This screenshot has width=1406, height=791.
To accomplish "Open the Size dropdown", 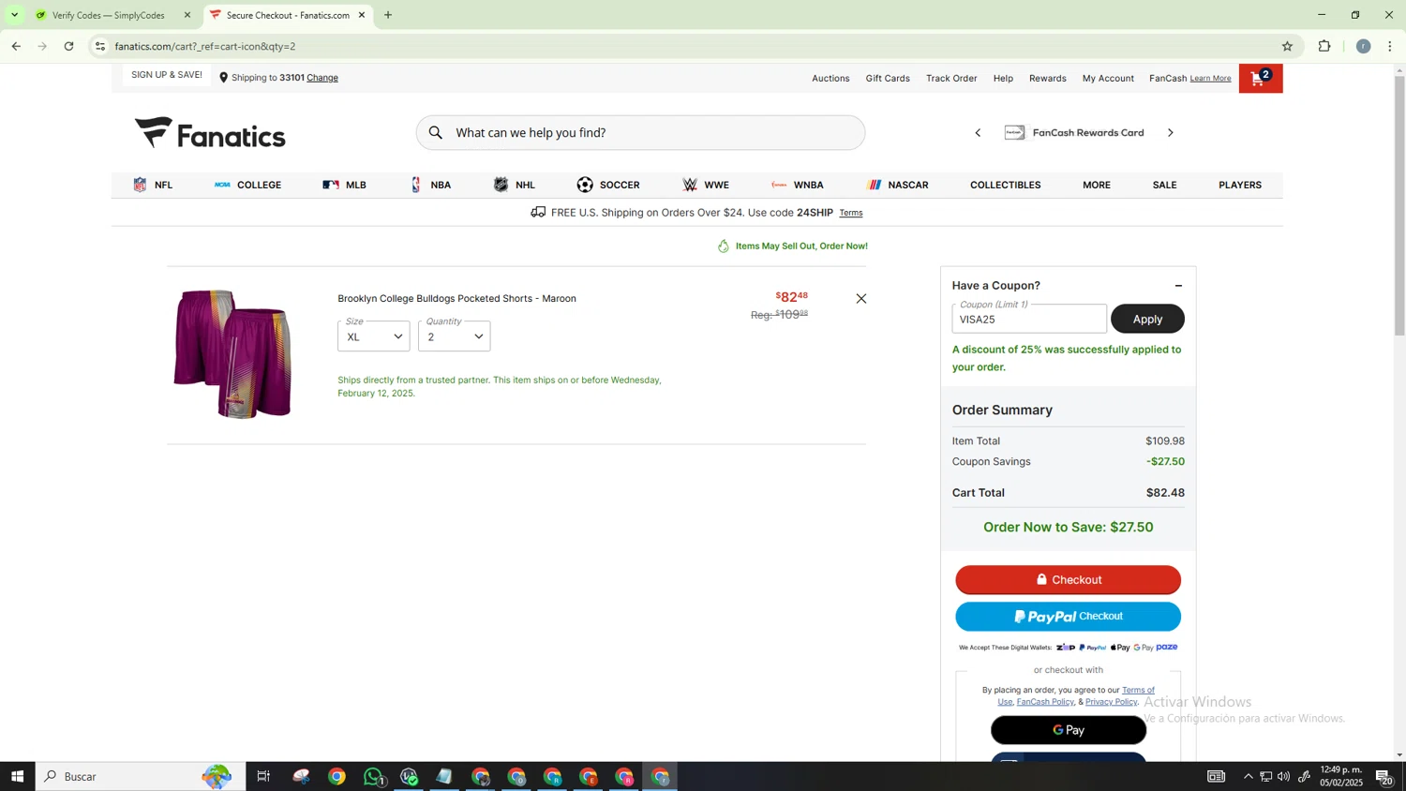I will coord(373,336).
